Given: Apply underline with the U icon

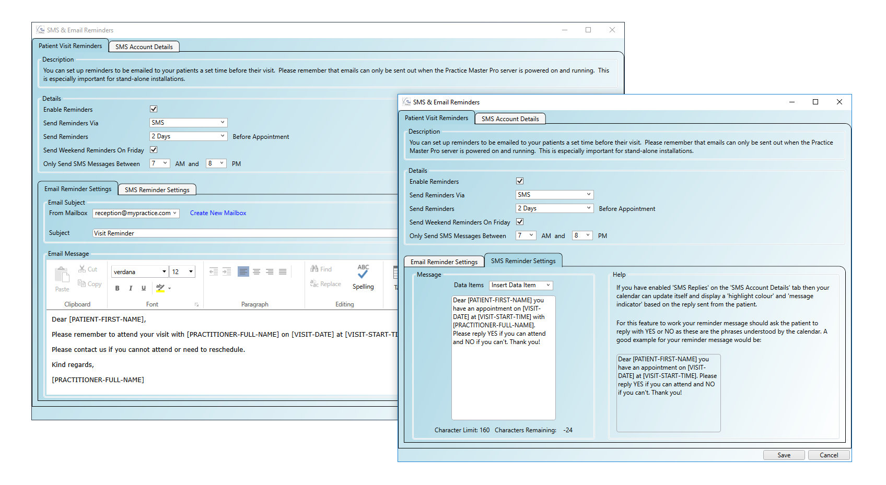Looking at the screenshot, I should pos(144,288).
